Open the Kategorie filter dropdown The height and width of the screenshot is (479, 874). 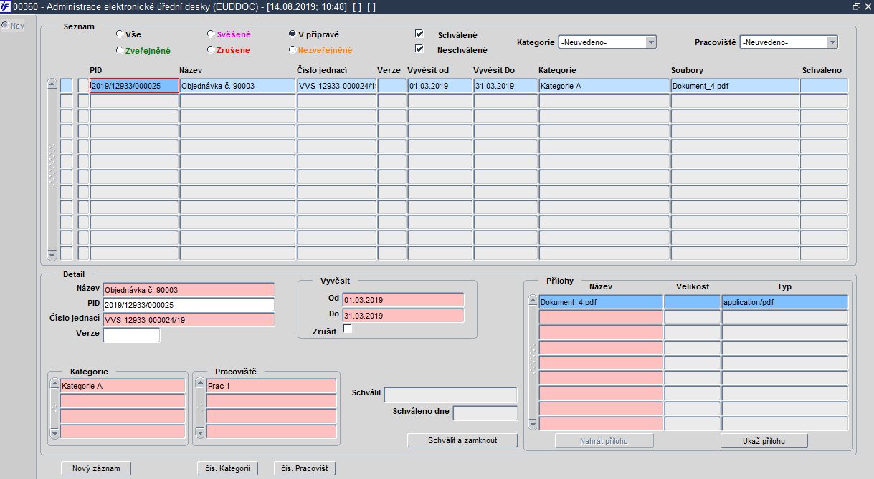(607, 42)
